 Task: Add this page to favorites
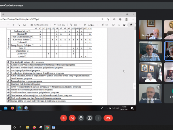pos(108,19)
